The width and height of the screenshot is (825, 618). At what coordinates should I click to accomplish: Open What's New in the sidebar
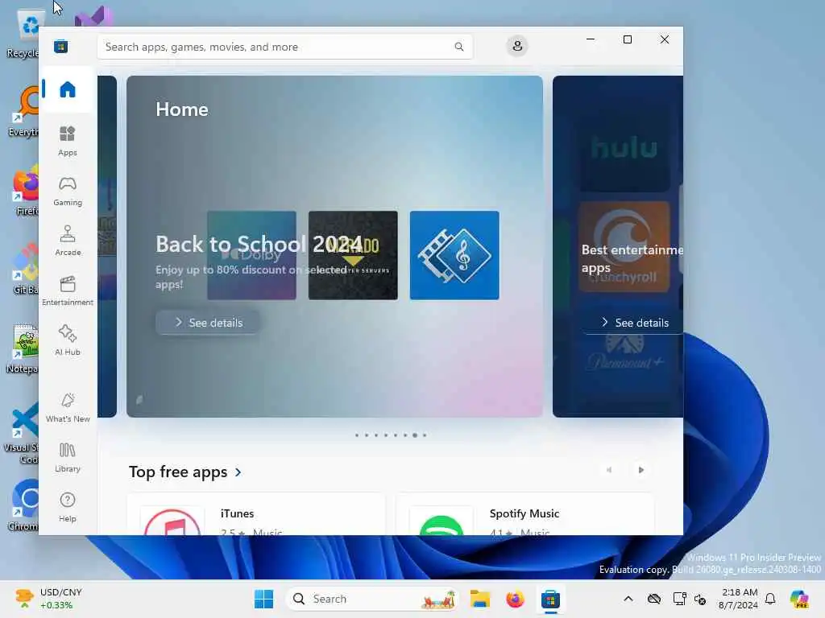(x=68, y=407)
